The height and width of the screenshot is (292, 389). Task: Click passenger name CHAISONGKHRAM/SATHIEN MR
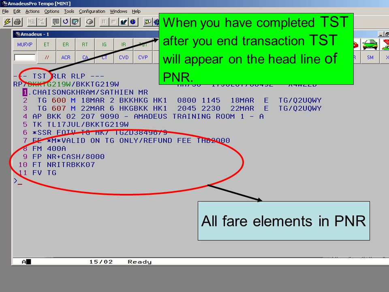point(90,92)
